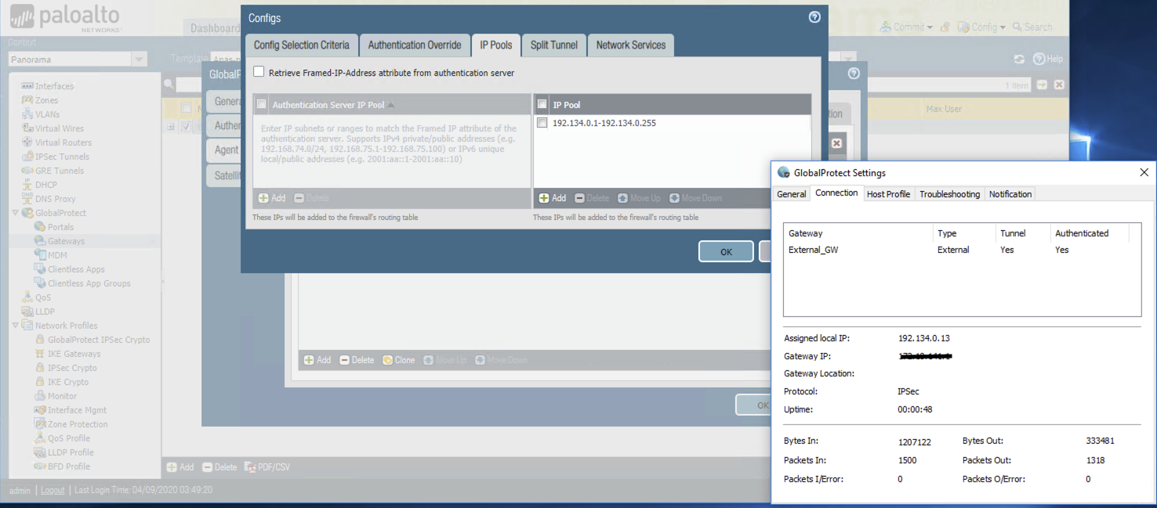Open Clientless Apps node
Image resolution: width=1157 pixels, height=508 pixels.
point(76,269)
